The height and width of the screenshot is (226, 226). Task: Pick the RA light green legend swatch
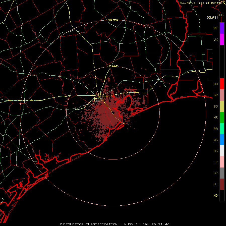pyautogui.click(x=222, y=129)
